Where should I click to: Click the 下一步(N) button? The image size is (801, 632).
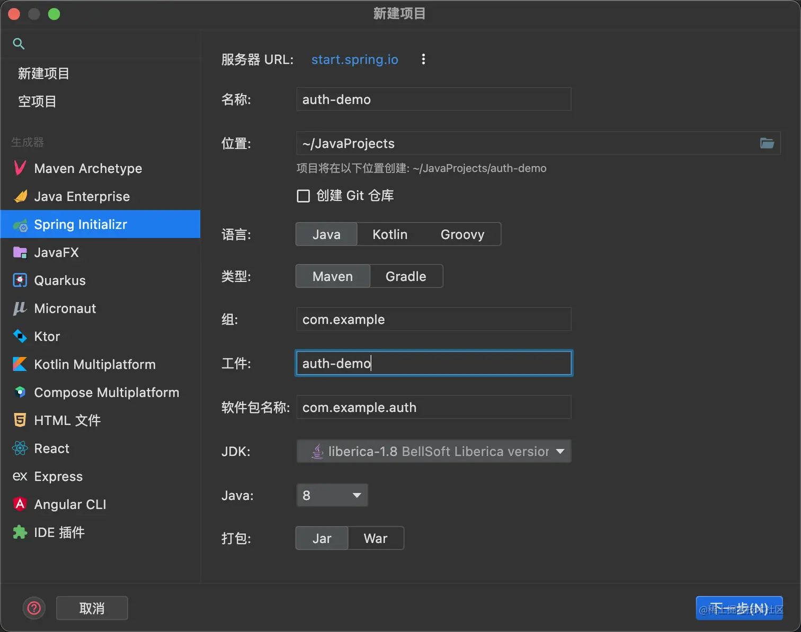739,608
